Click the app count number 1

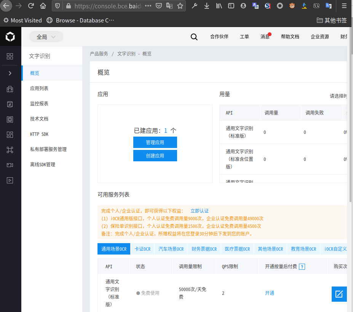166,131
